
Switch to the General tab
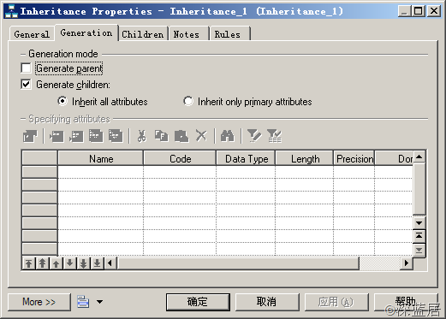tap(32, 34)
